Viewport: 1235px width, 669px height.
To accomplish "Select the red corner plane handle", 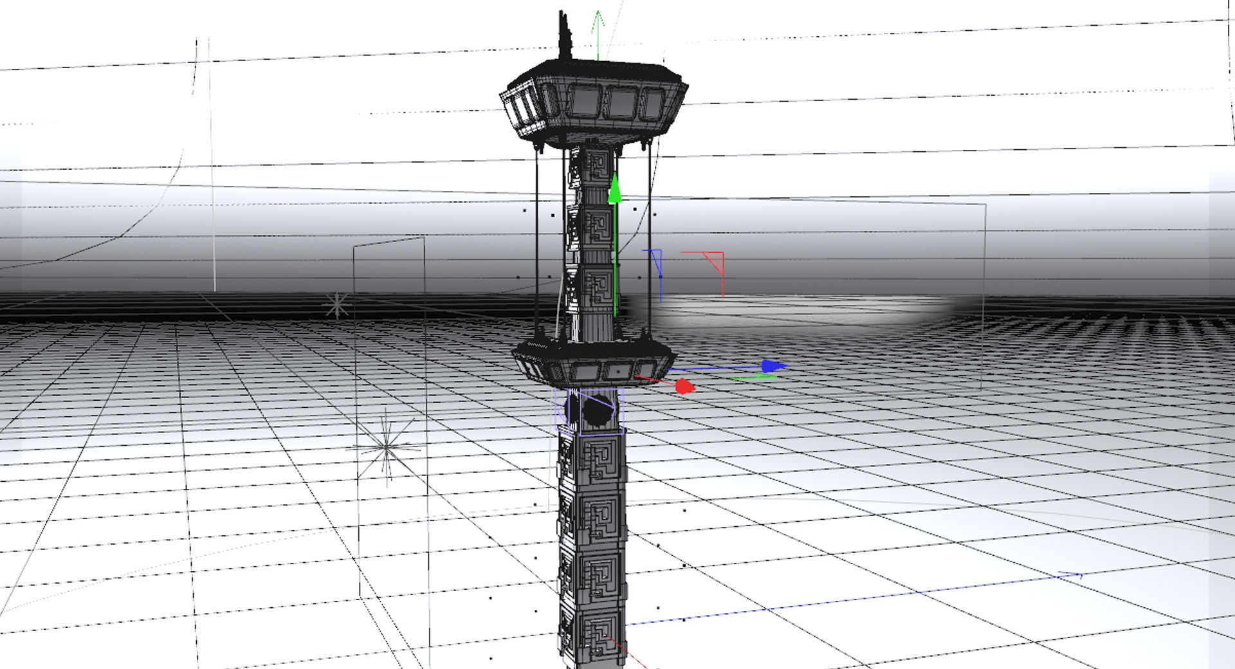I will pyautogui.click(x=714, y=261).
